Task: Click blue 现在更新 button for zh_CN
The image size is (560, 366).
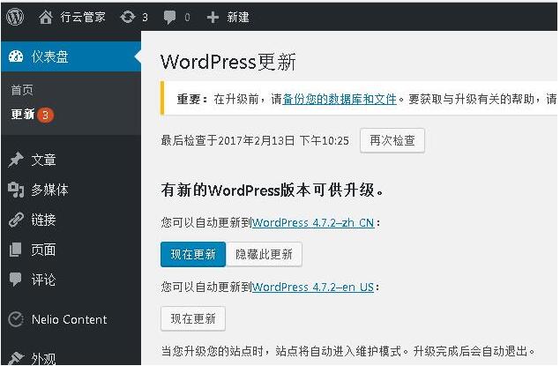Action: [193, 254]
